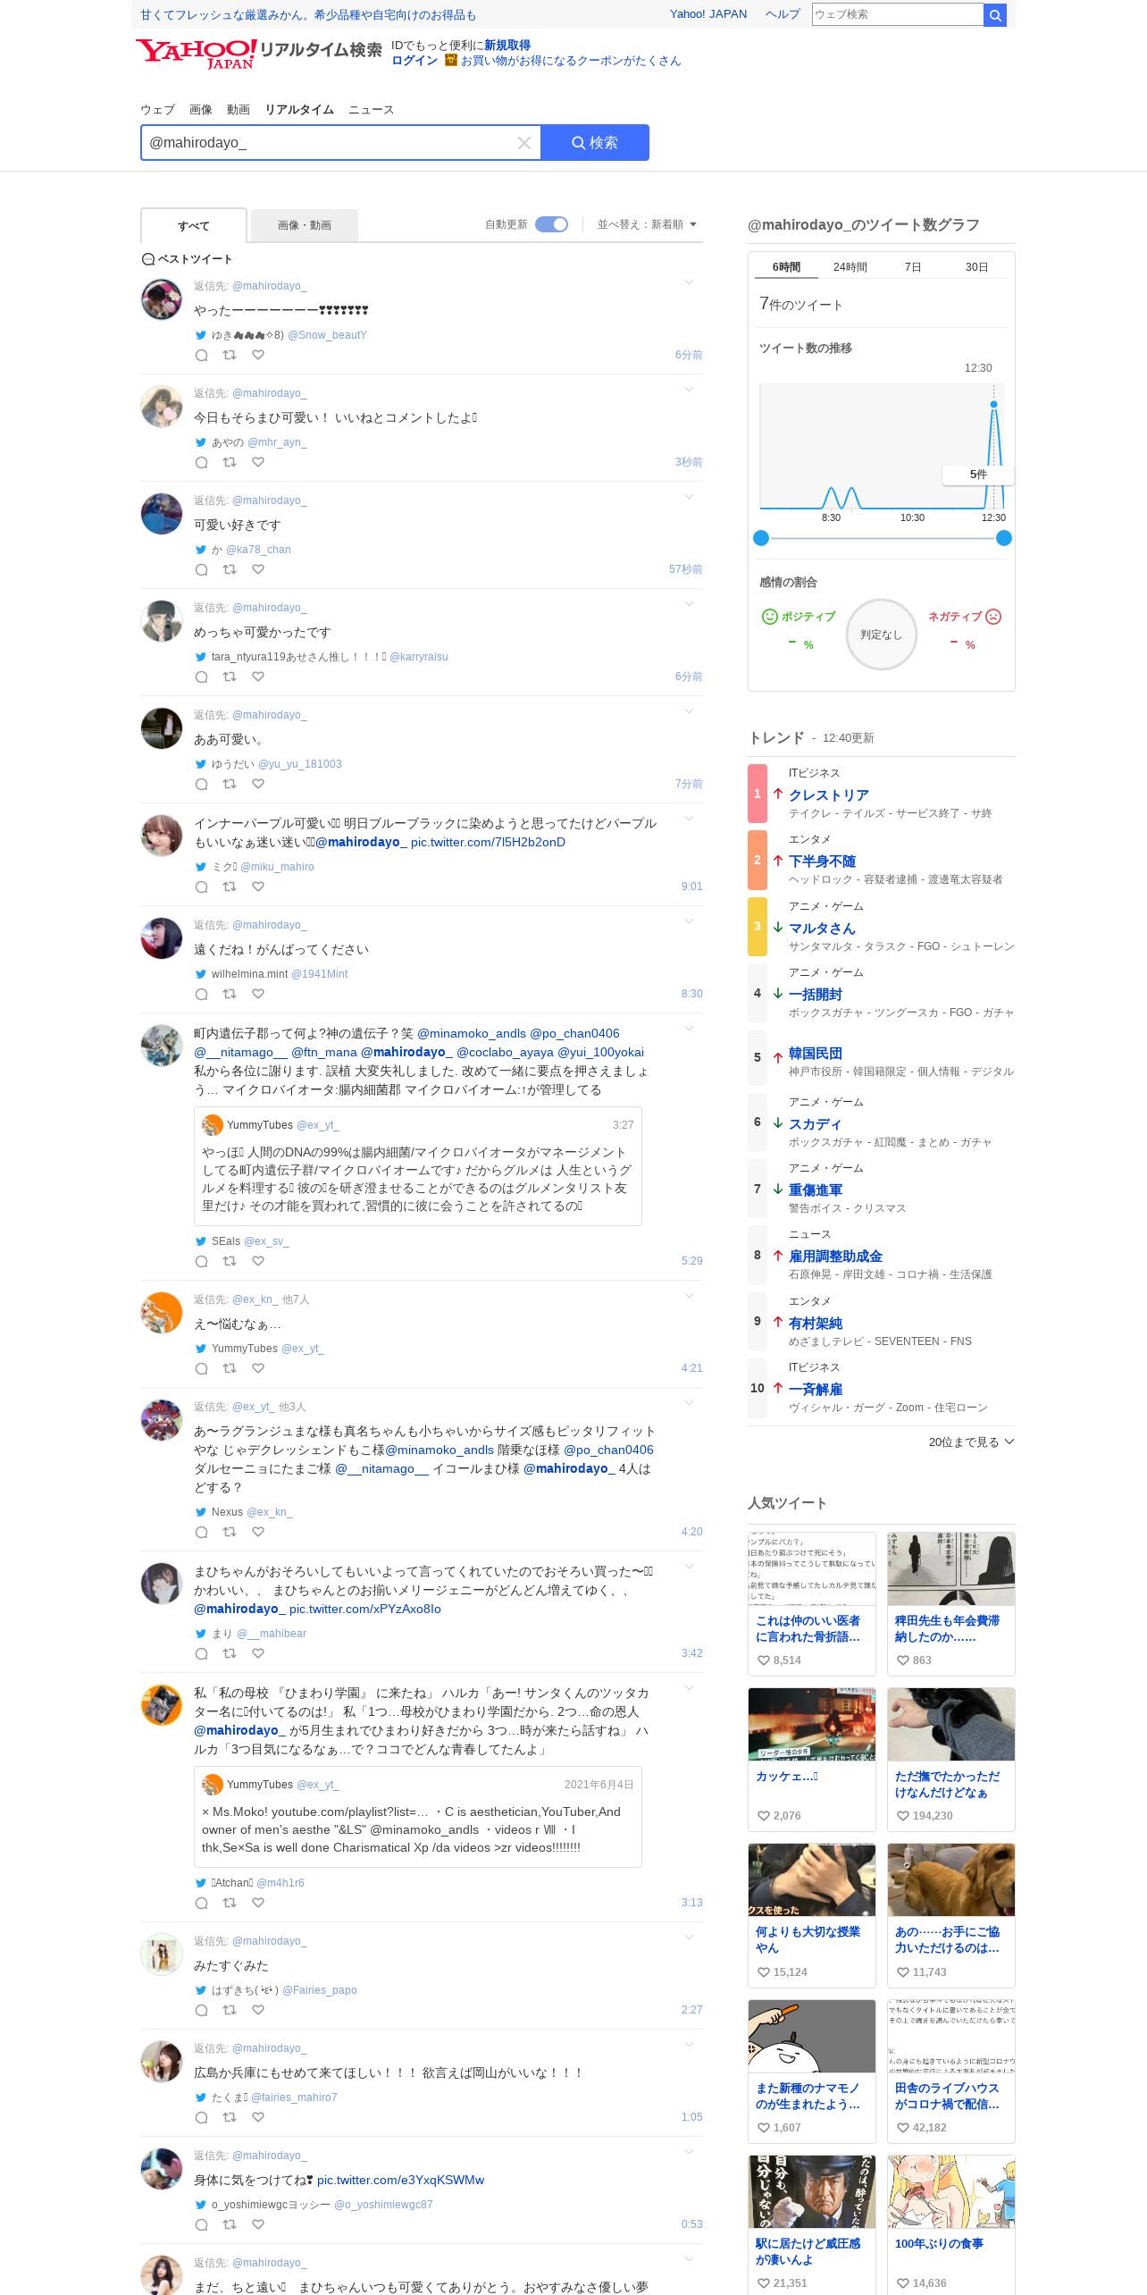The image size is (1147, 2295).
Task: Reply to the @ex_sv_ tweet
Action: [202, 1261]
